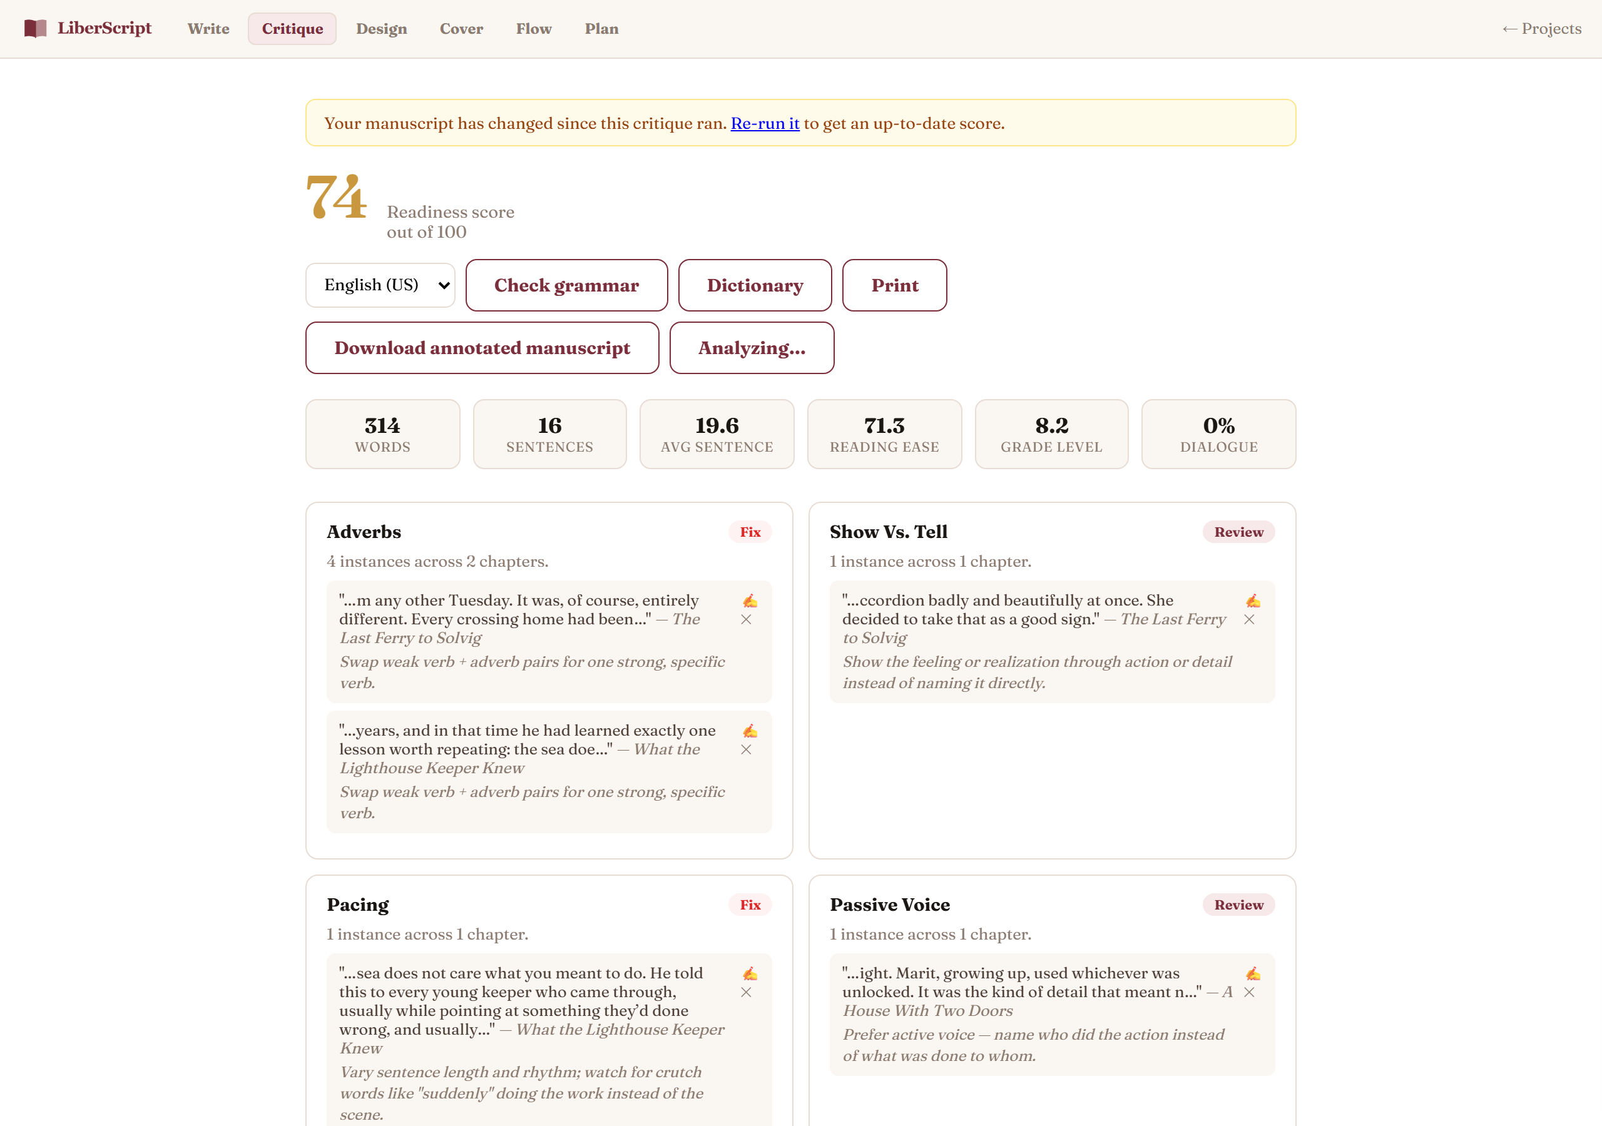Click the LiberScript book logo icon
The width and height of the screenshot is (1602, 1126).
tap(35, 29)
